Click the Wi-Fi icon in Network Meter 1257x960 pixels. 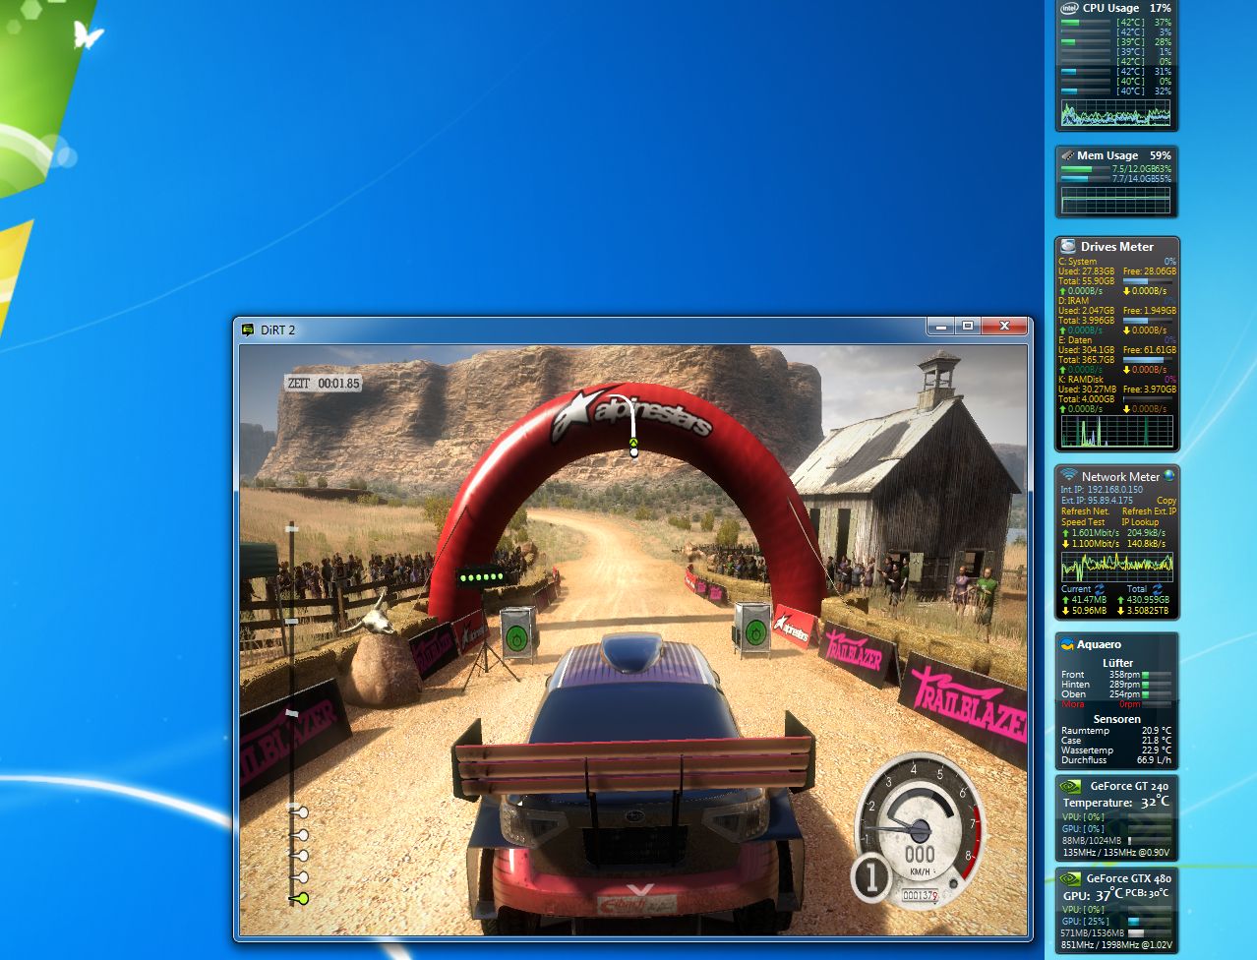click(x=1069, y=475)
